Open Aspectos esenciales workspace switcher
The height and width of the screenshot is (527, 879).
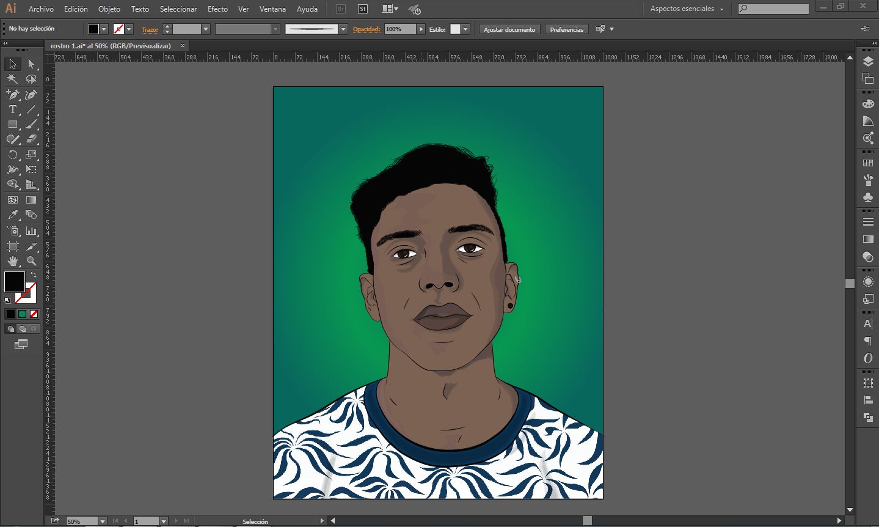tap(687, 9)
